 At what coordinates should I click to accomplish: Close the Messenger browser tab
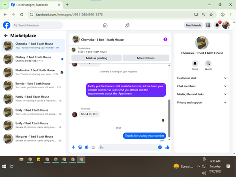pyautogui.click(x=59, y=5)
